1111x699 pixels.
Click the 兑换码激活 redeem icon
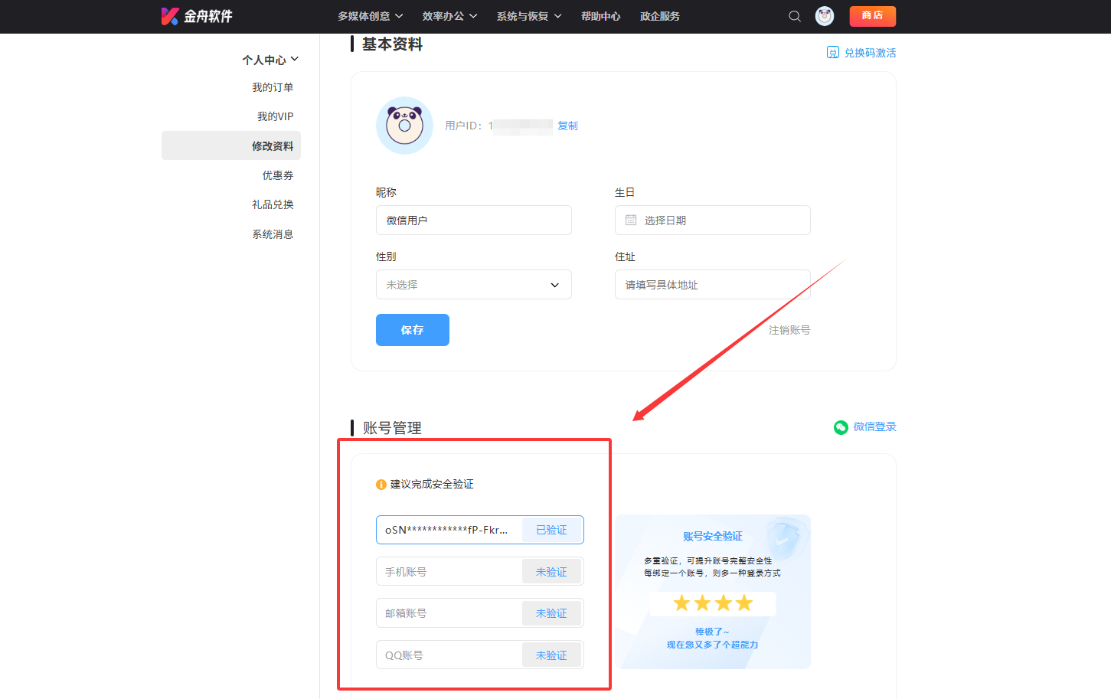[x=832, y=52]
